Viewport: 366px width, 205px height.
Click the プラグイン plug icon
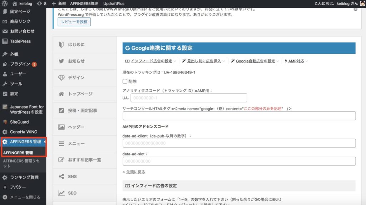[x=5, y=64]
